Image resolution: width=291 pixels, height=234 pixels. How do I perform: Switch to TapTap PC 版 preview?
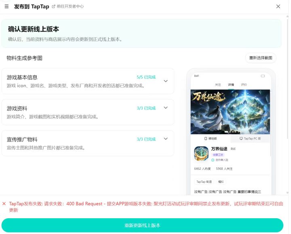point(250,139)
